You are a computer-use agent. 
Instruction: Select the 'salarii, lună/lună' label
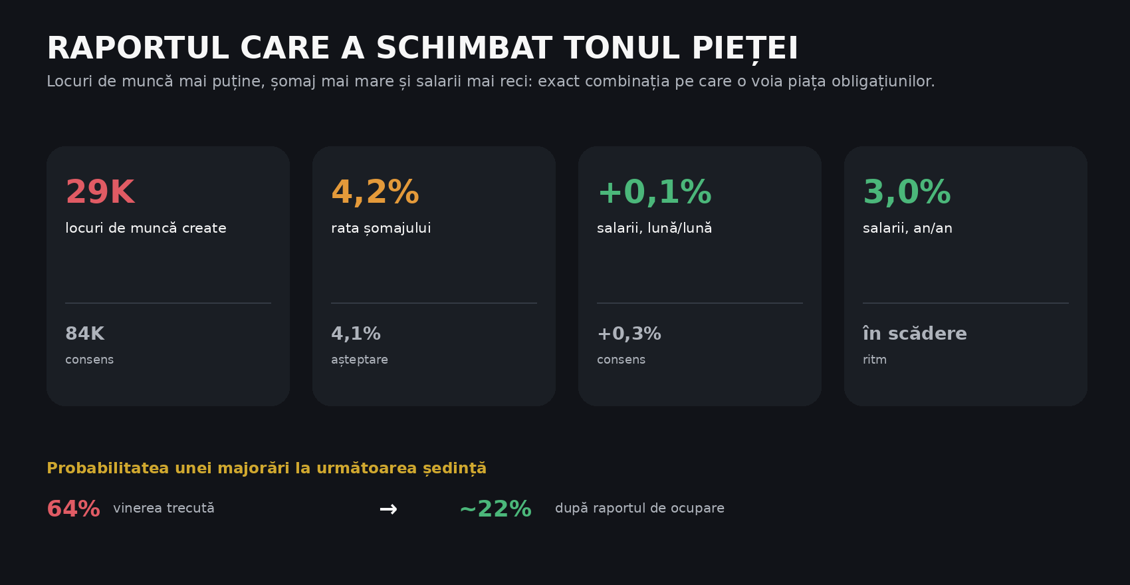point(654,228)
